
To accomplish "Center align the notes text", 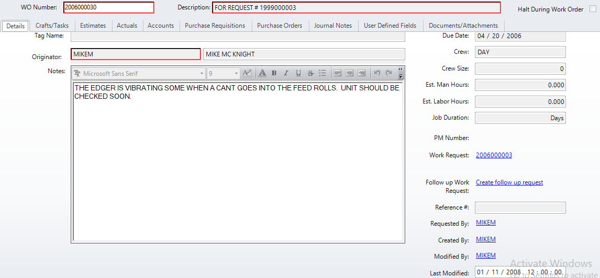I will pyautogui.click(x=349, y=74).
